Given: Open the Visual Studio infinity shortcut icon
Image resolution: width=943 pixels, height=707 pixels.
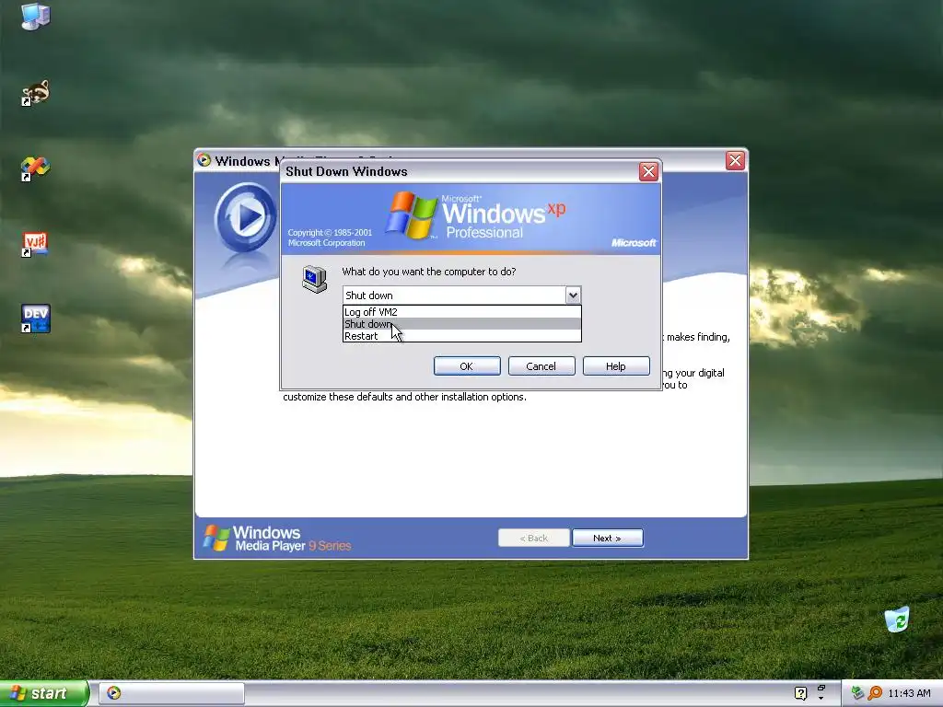Looking at the screenshot, I should pos(36,169).
